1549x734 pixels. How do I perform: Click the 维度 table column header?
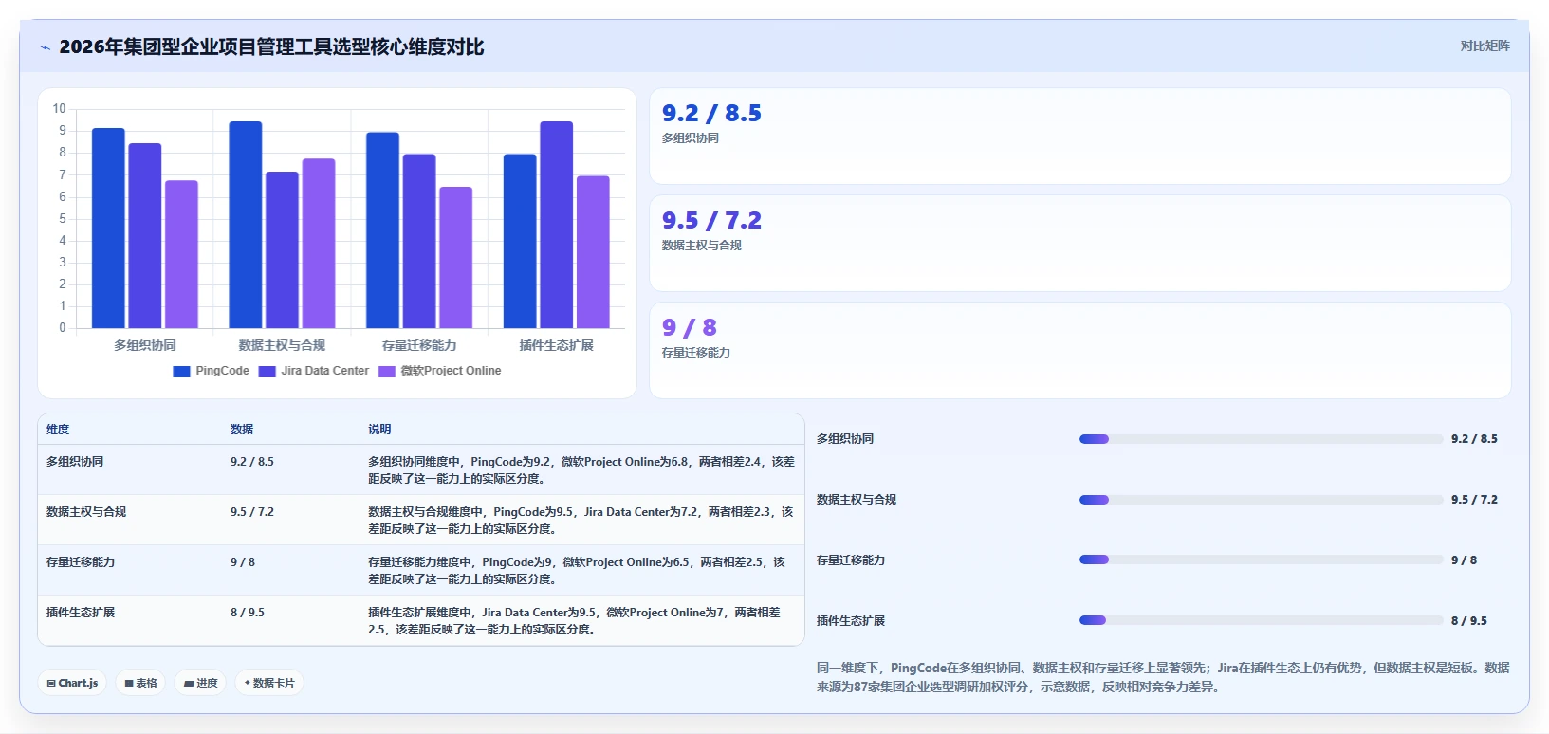58,430
